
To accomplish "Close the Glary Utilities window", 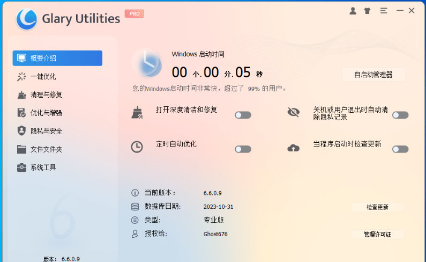I will 412,11.
